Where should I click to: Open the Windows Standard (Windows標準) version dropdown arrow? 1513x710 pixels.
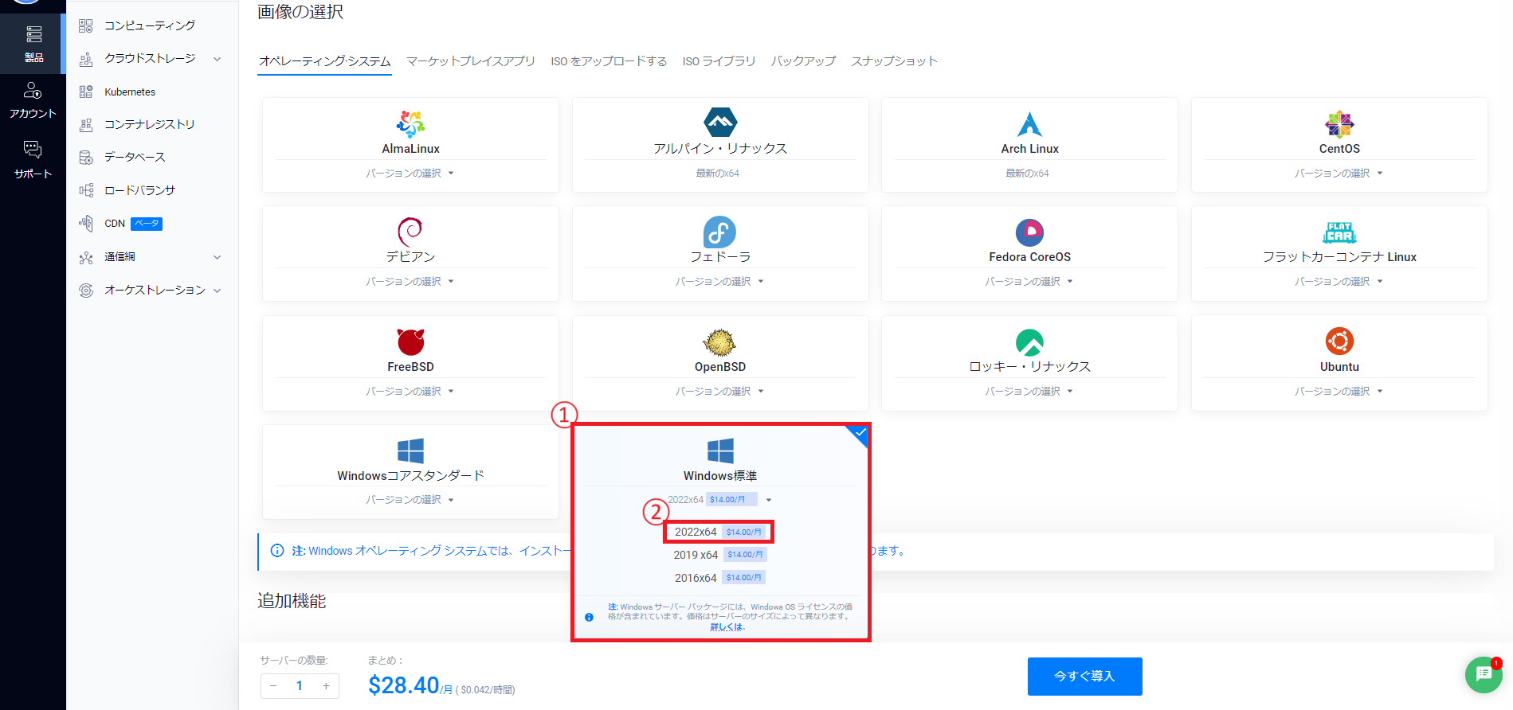click(769, 500)
